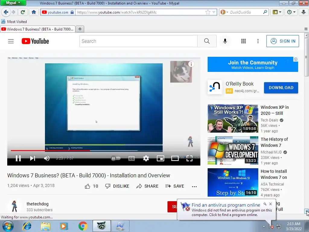Open the video info card icon
This screenshot has width=309, height=232.
point(191,64)
